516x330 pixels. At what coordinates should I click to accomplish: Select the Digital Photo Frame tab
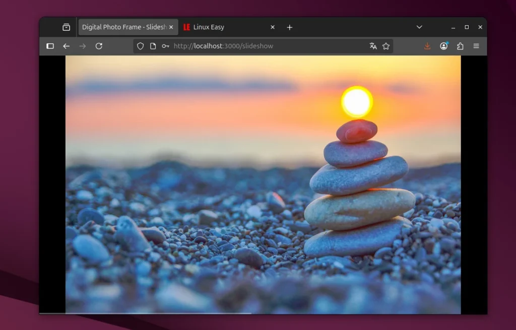tap(123, 27)
